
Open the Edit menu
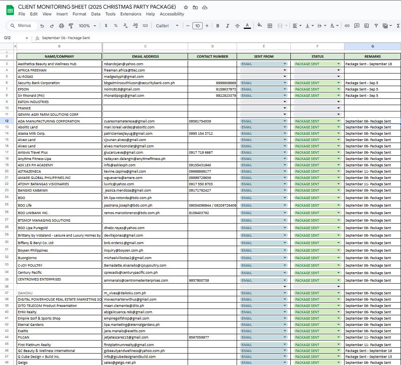pyautogui.click(x=34, y=14)
